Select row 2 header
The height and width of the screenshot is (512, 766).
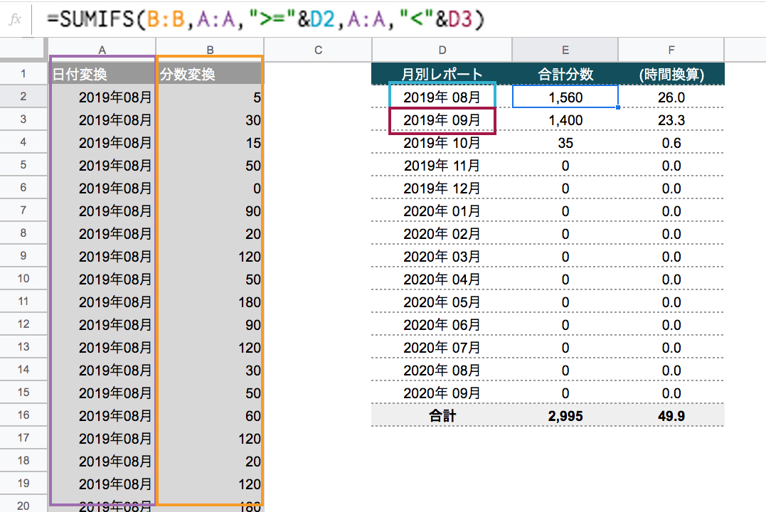[23, 96]
